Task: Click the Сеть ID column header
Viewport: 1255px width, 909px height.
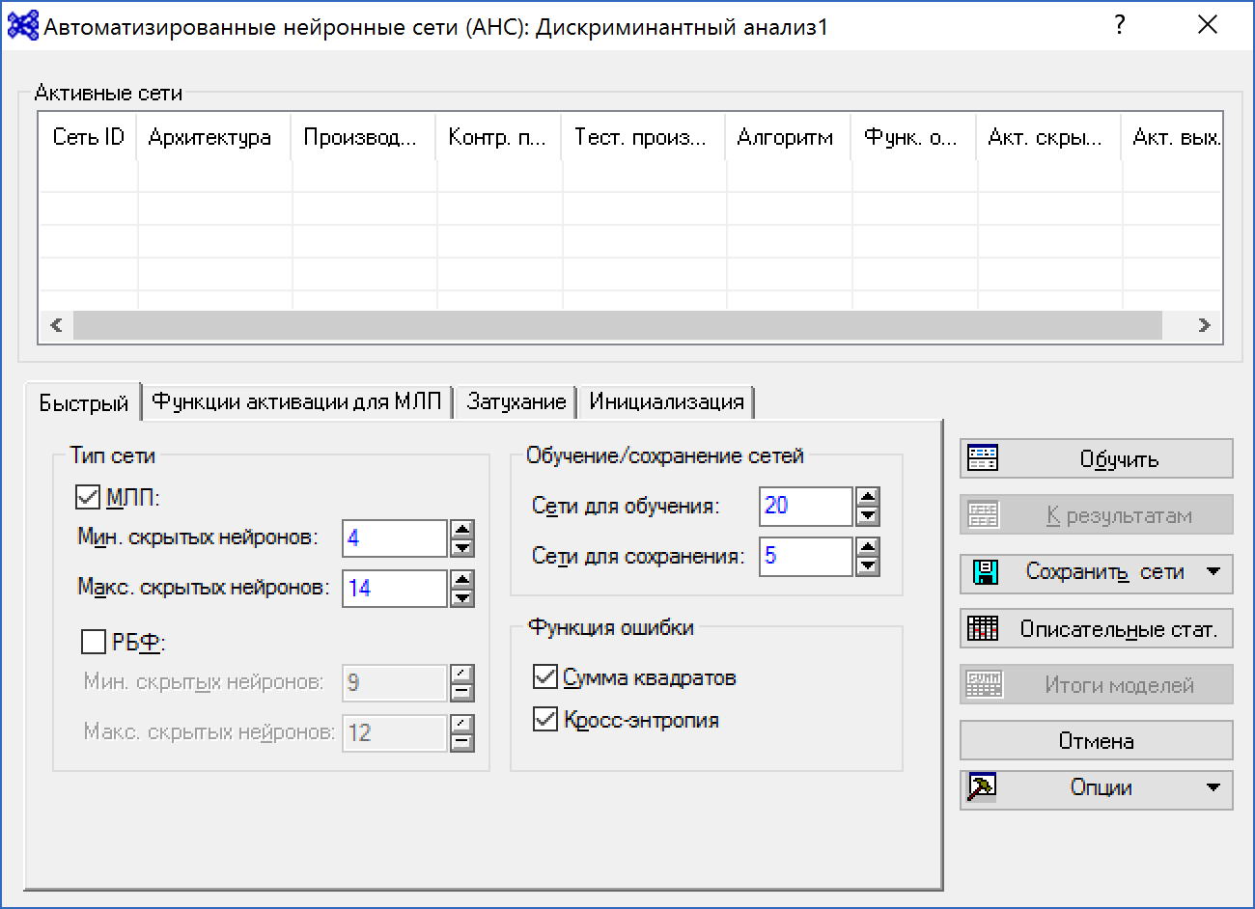Action: [x=88, y=137]
